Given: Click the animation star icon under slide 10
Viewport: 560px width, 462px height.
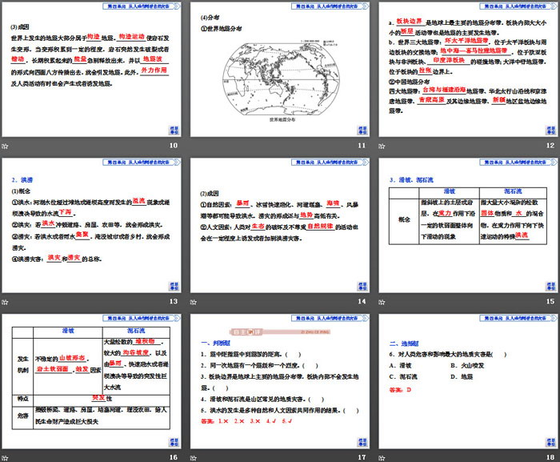Looking at the screenshot, I should [6, 146].
